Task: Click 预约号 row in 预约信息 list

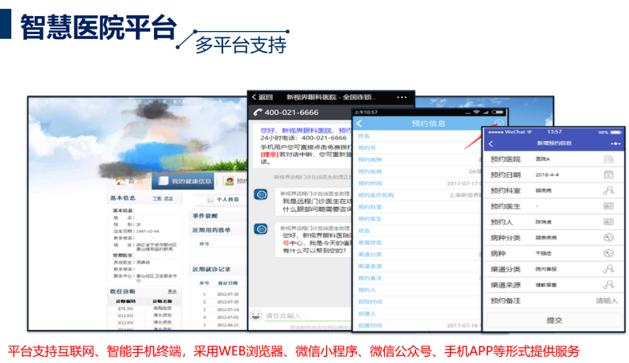Action: [417, 148]
